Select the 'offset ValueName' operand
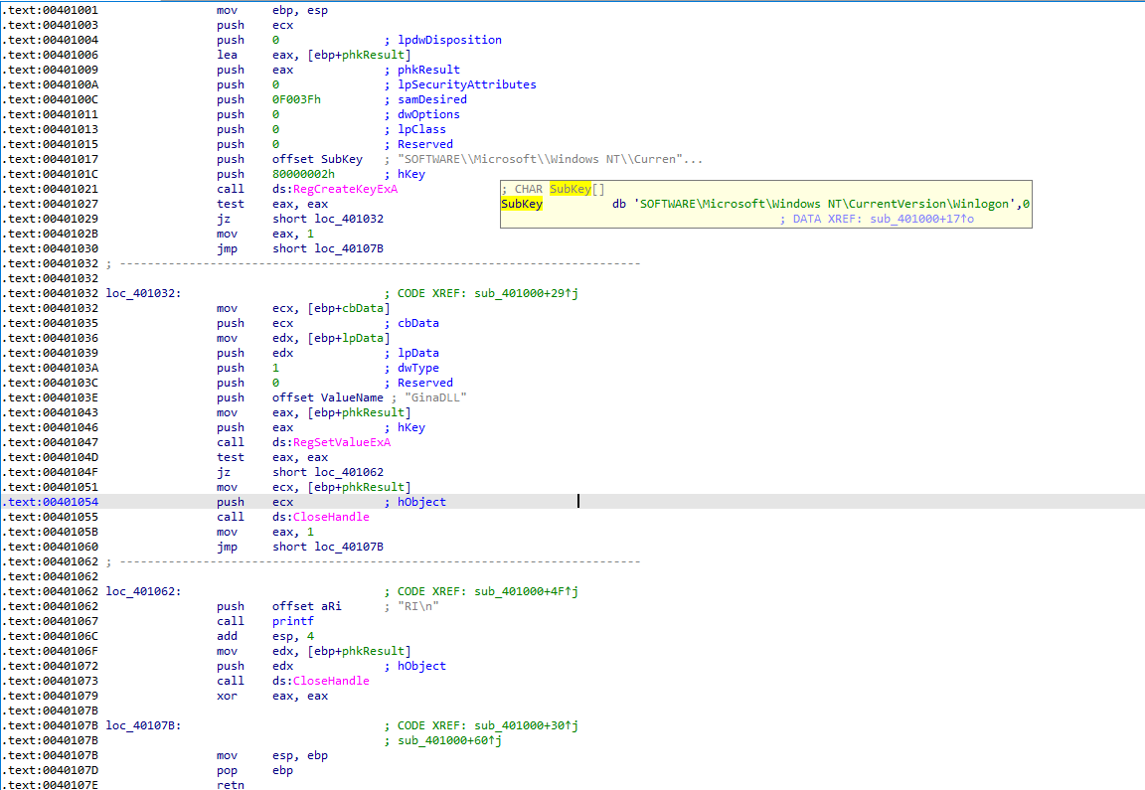 click(x=328, y=397)
